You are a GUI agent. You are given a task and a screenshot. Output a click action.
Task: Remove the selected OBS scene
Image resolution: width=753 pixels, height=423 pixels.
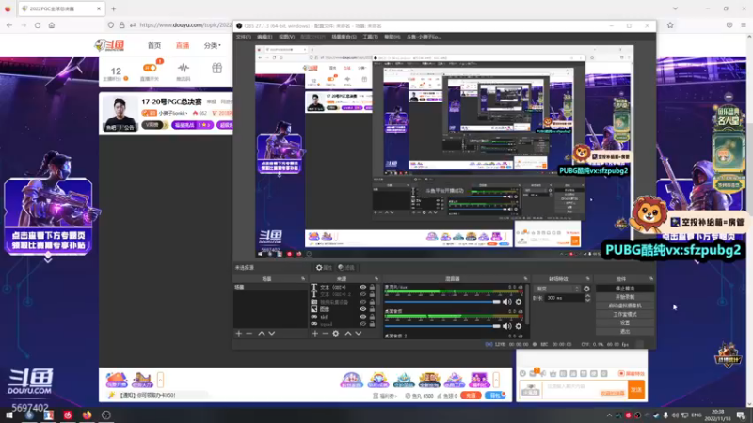(x=248, y=334)
